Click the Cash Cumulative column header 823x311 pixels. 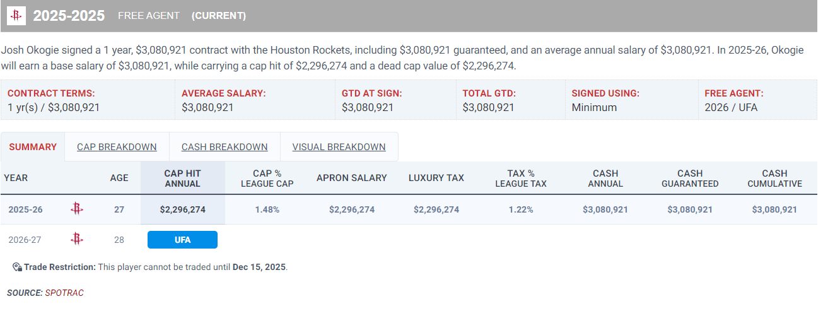tap(774, 178)
